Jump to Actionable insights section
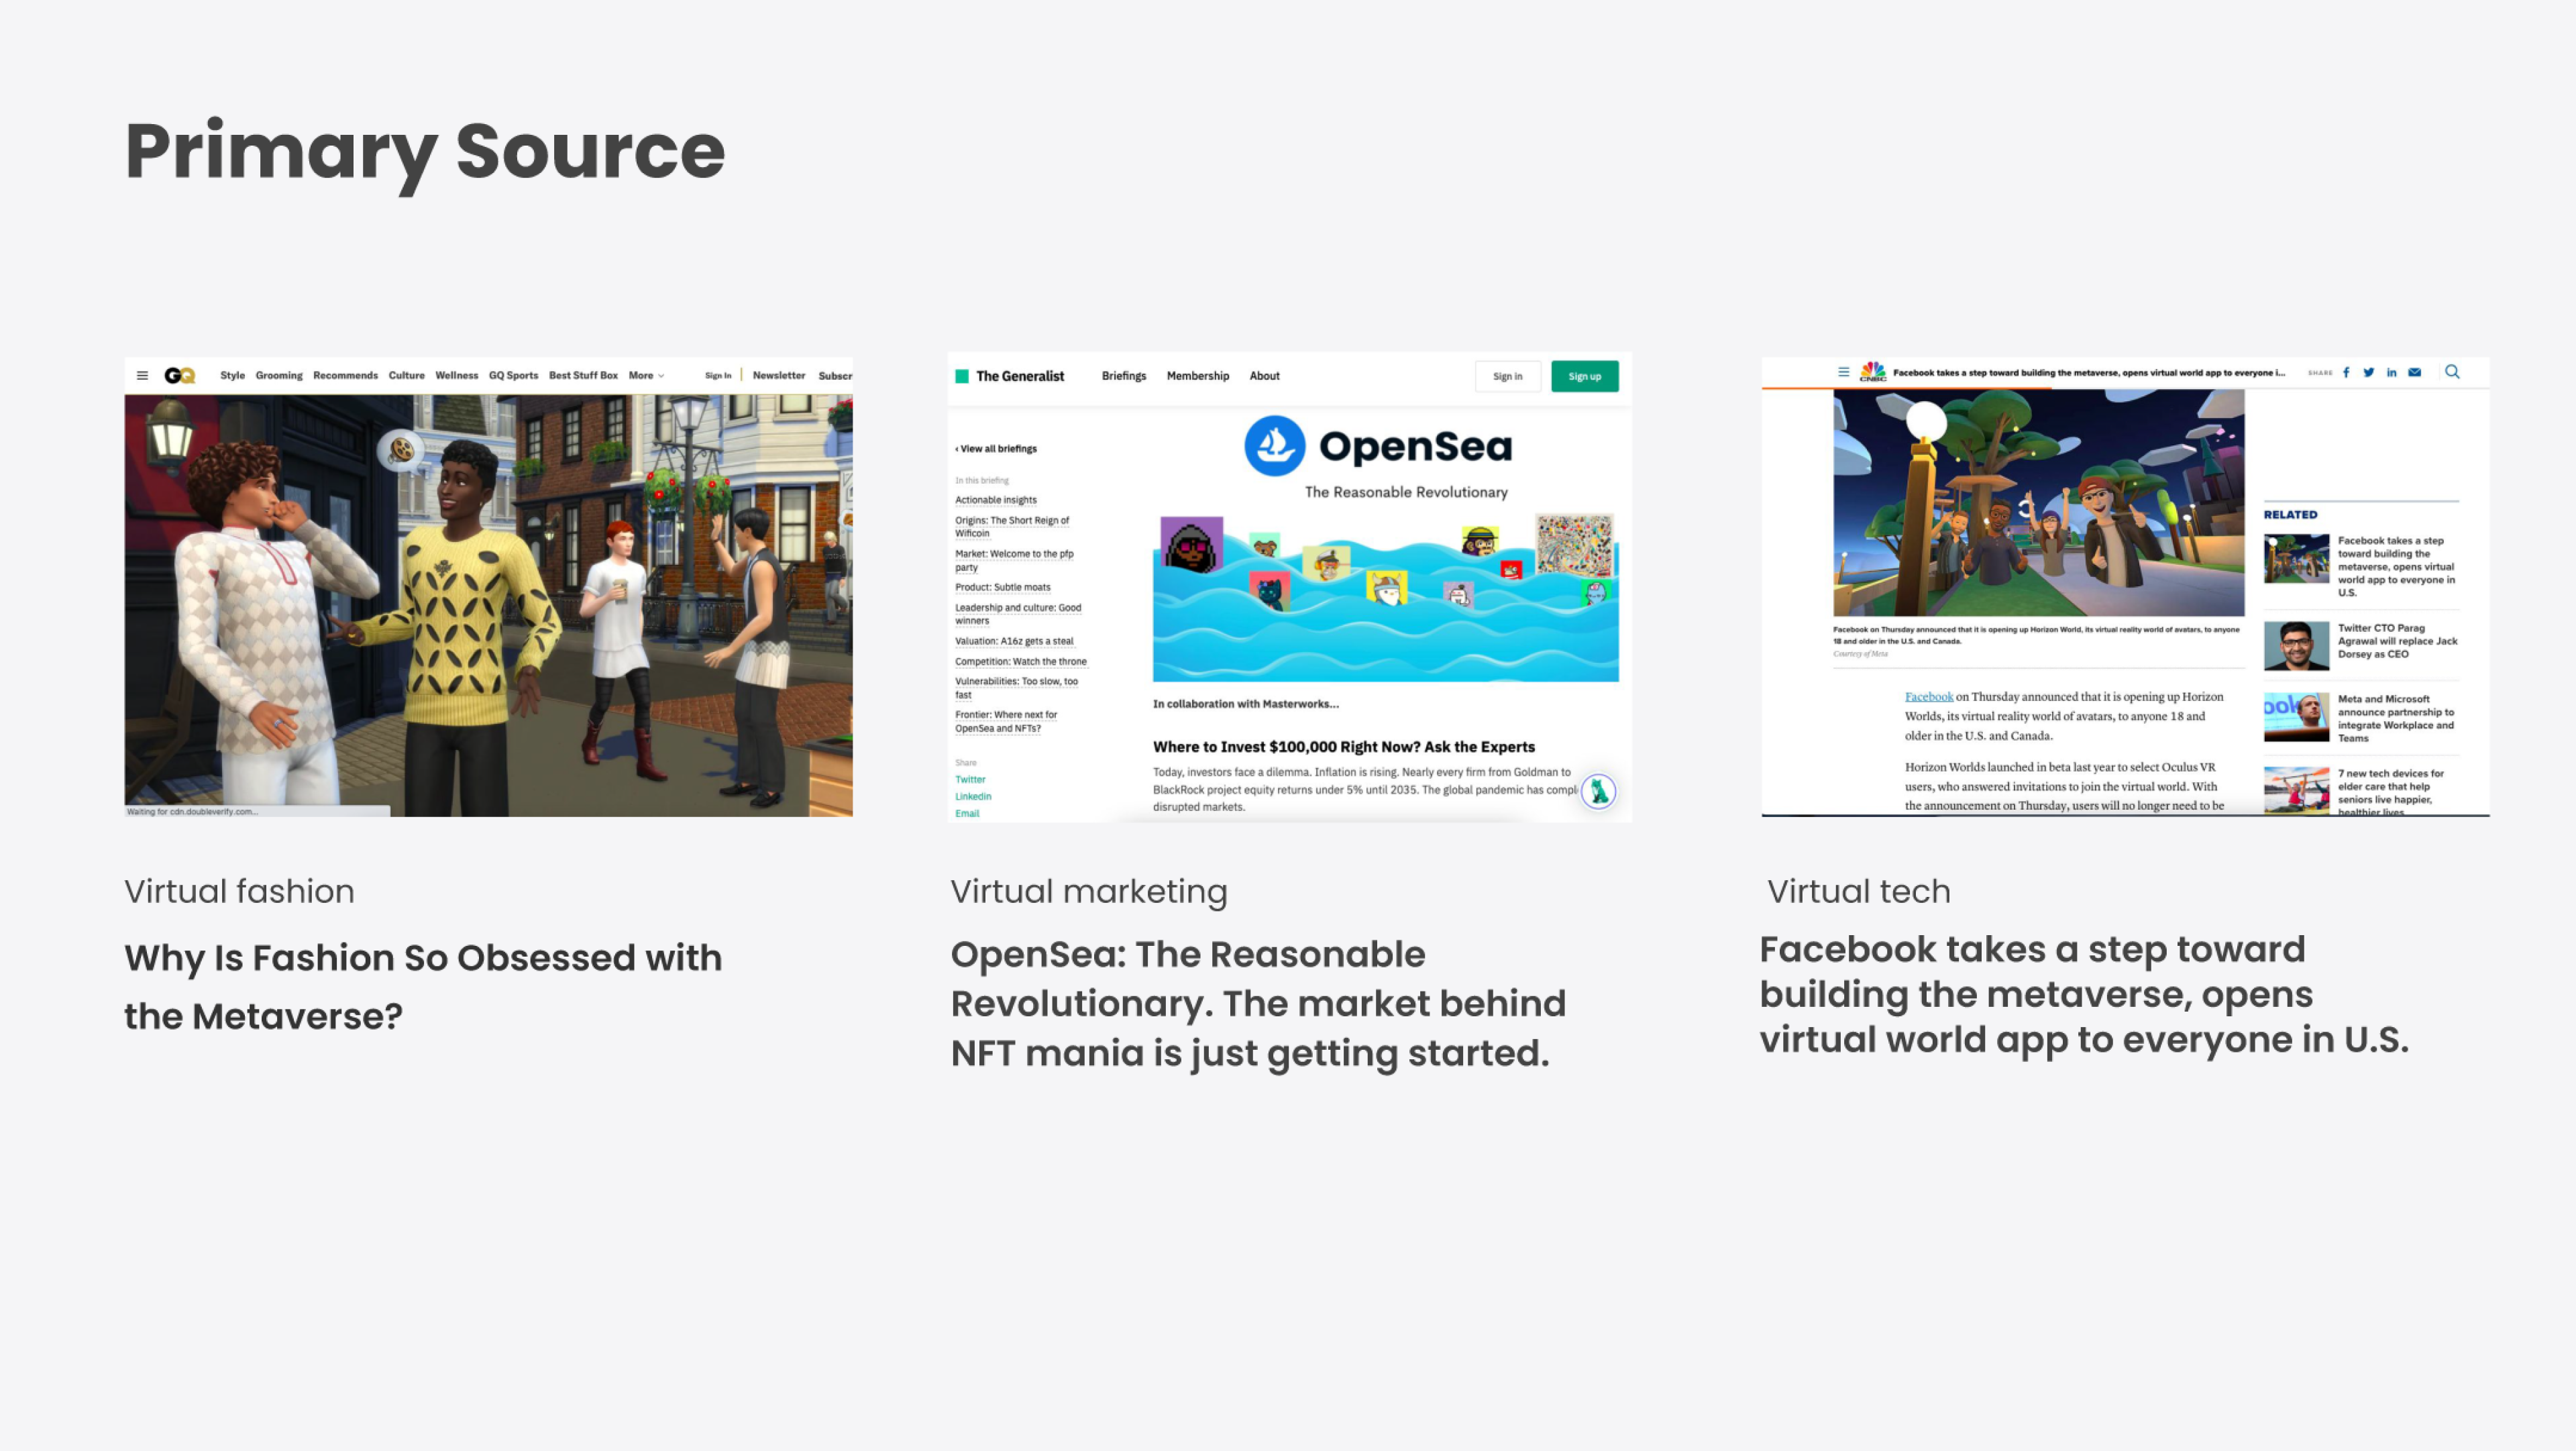This screenshot has height=1451, width=2576. pos(996,500)
